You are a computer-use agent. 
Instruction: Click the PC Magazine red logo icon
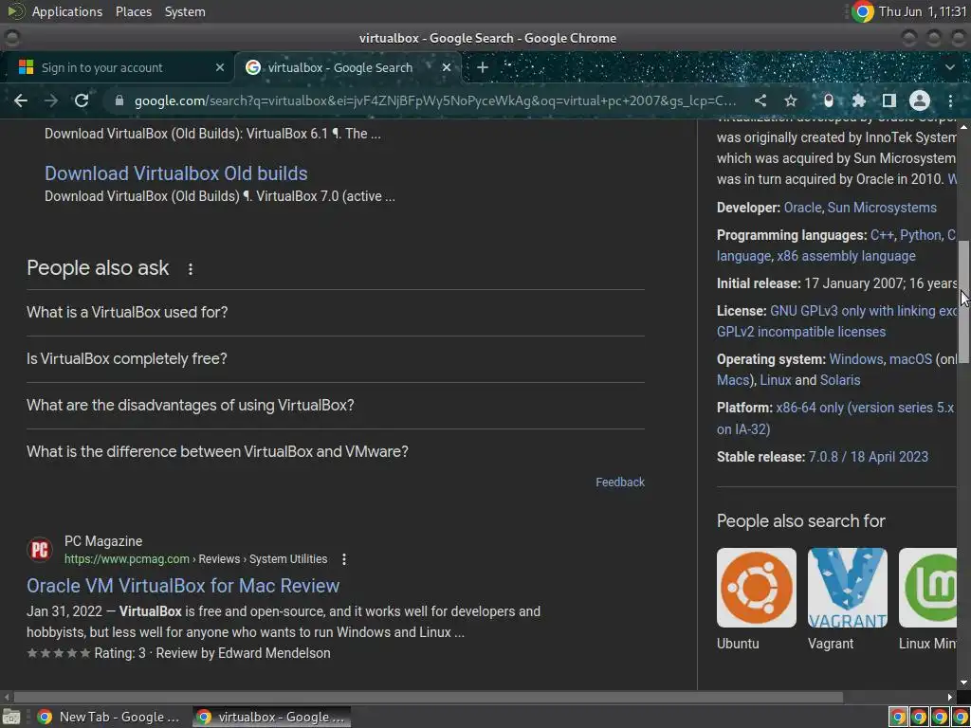40,550
